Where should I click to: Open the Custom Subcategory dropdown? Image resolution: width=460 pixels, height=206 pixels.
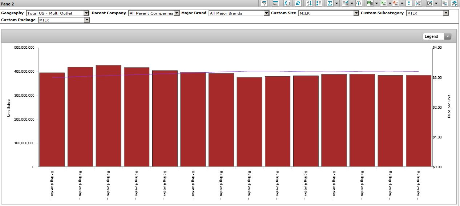coord(446,13)
